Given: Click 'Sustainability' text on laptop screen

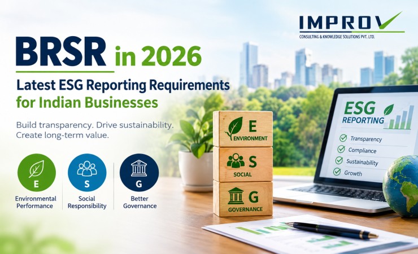Looking at the screenshot, I should tap(362, 162).
